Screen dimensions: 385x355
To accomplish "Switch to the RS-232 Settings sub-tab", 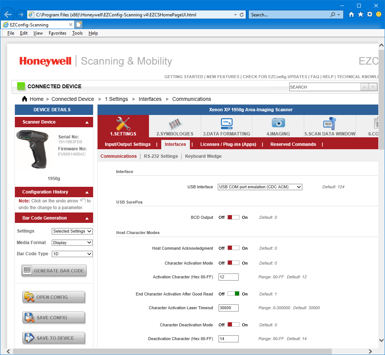I will pyautogui.click(x=161, y=156).
